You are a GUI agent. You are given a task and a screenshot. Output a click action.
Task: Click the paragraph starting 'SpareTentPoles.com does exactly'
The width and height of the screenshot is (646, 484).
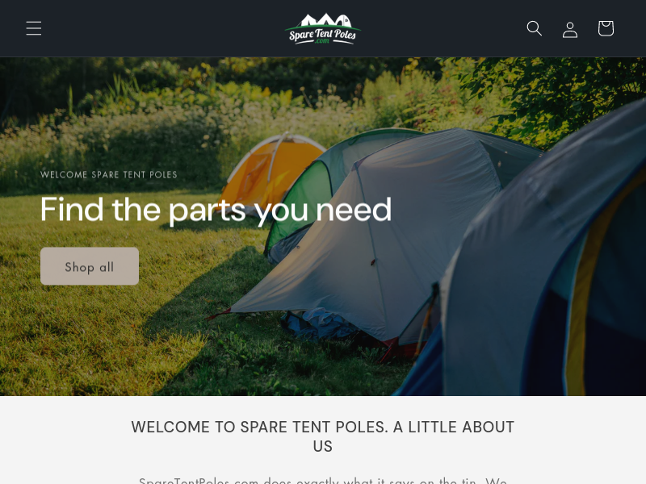click(322, 480)
